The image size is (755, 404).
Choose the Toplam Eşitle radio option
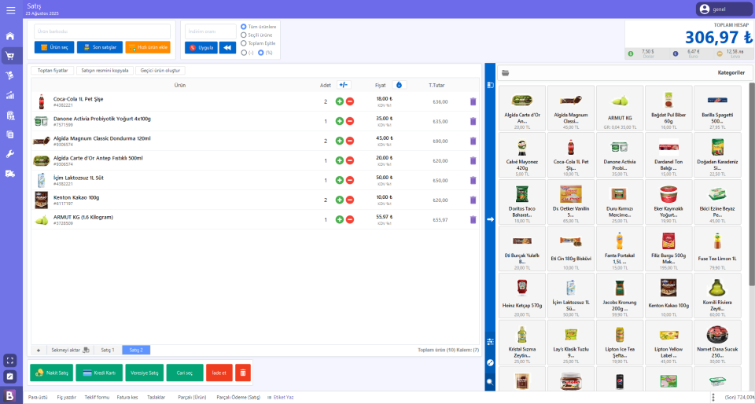click(x=244, y=43)
